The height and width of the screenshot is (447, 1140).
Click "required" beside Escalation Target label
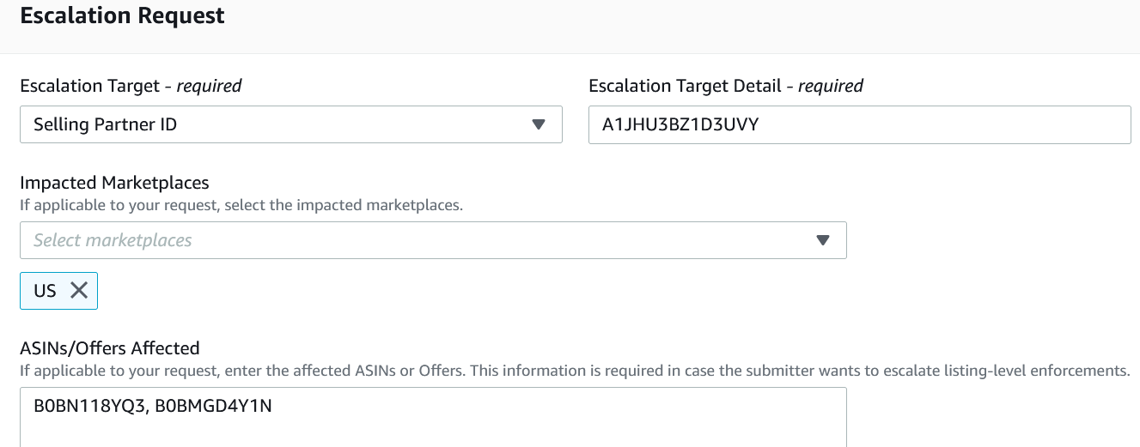tap(209, 86)
